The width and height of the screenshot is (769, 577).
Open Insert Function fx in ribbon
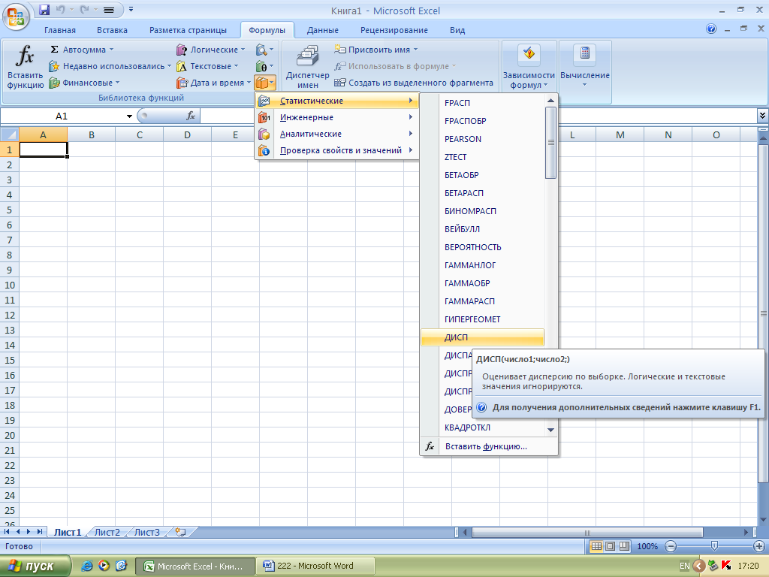click(x=25, y=67)
